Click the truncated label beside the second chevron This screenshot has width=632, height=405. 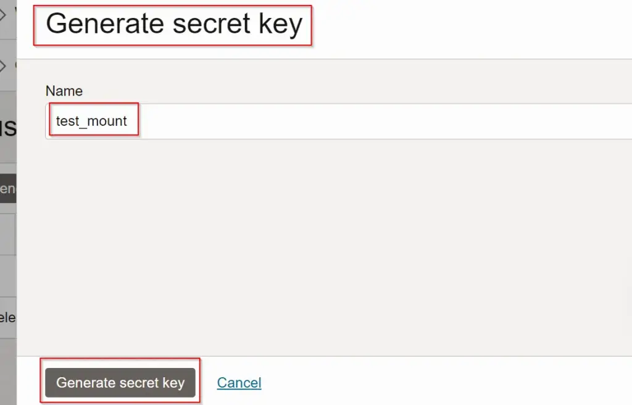pyautogui.click(x=15, y=65)
